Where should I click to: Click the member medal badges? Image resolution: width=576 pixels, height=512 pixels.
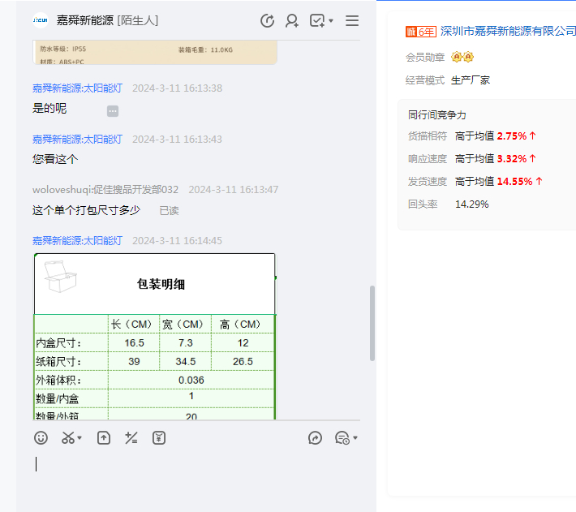pos(462,57)
